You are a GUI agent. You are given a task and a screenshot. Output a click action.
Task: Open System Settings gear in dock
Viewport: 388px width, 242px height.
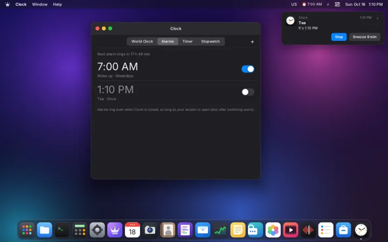(x=97, y=230)
